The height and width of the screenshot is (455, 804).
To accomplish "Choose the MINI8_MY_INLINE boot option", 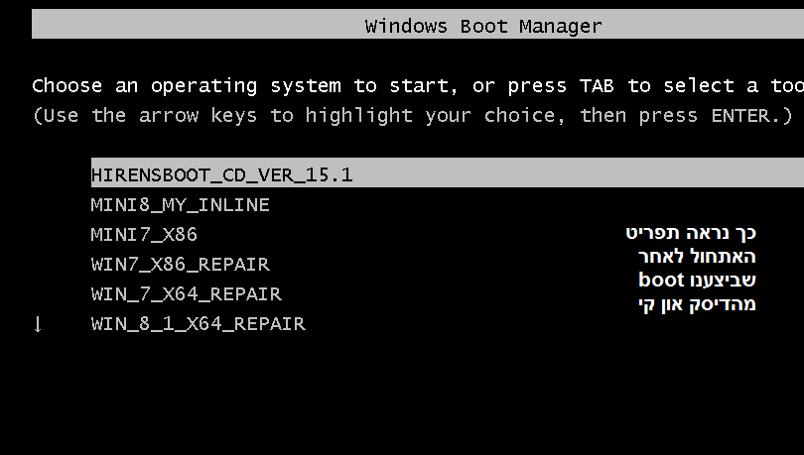I will point(180,205).
